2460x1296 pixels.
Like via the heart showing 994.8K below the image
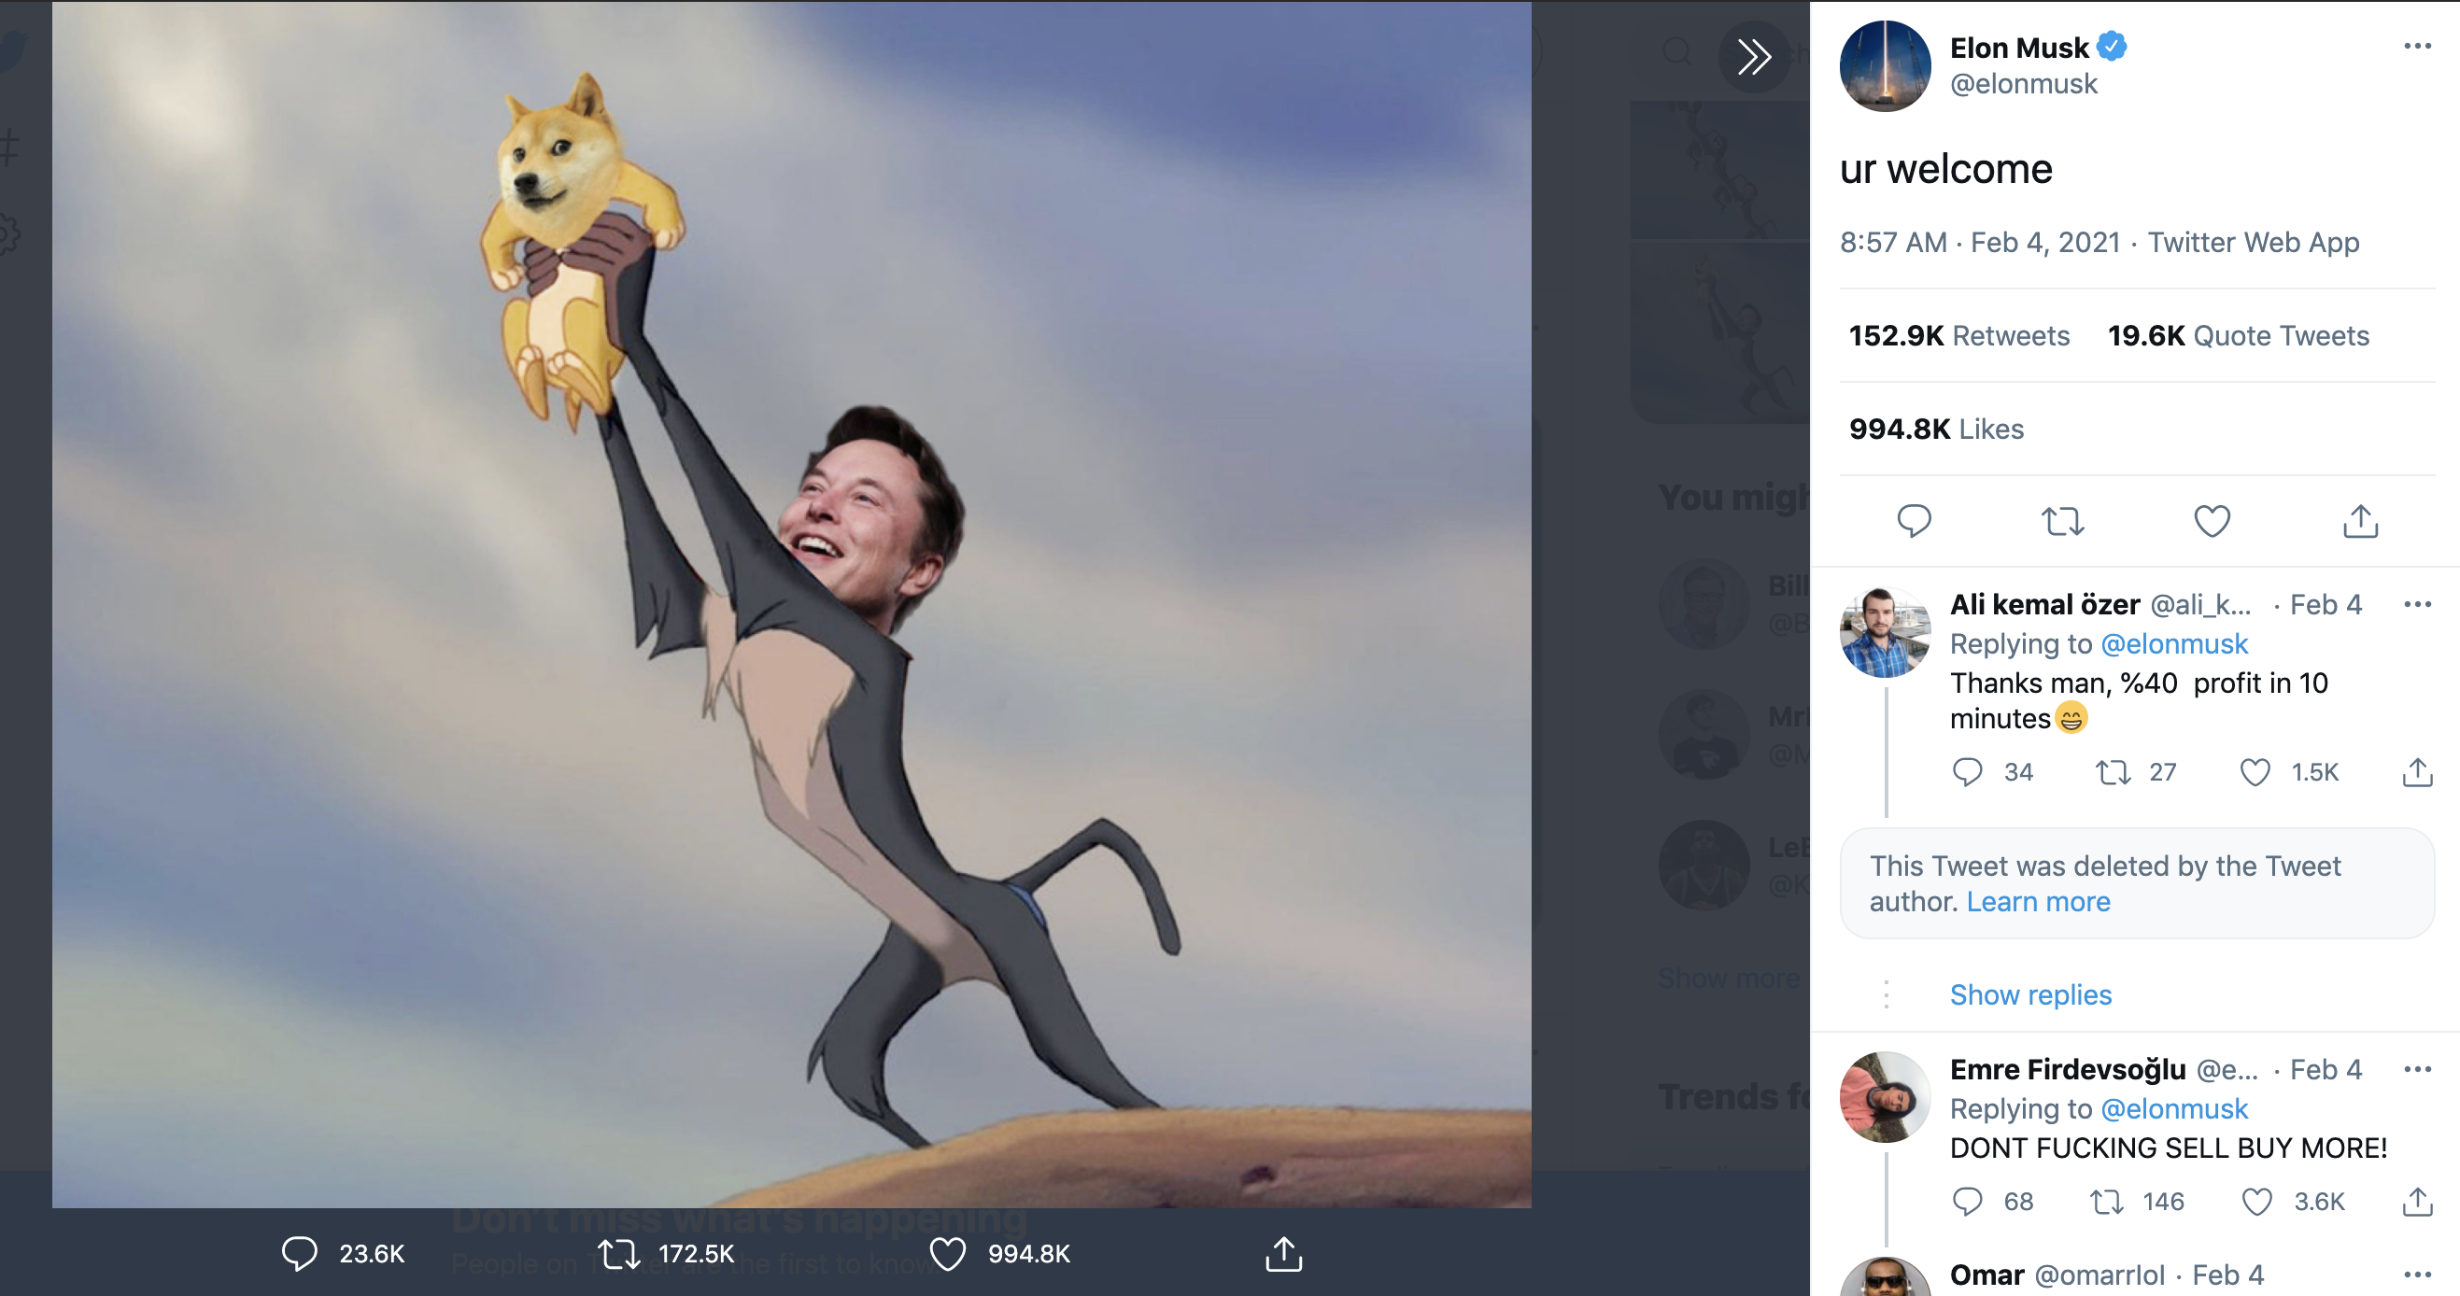[x=947, y=1253]
